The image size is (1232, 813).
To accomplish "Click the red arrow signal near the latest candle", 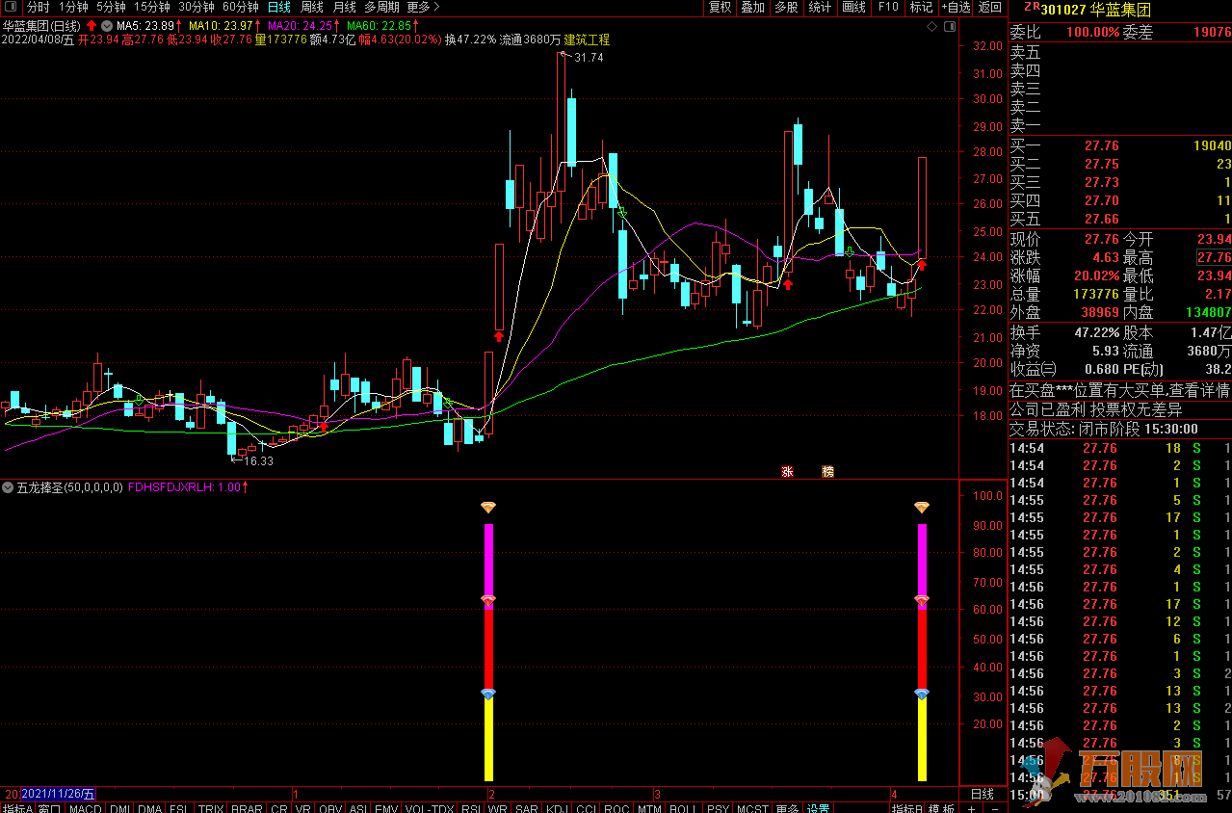I will coord(920,264).
